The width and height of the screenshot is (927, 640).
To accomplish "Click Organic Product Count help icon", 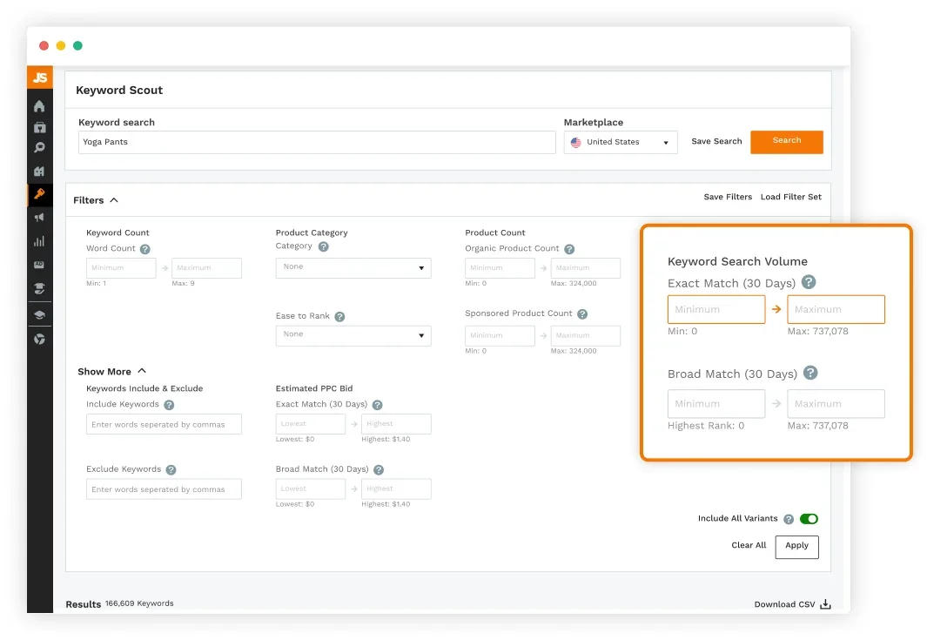I will [569, 249].
